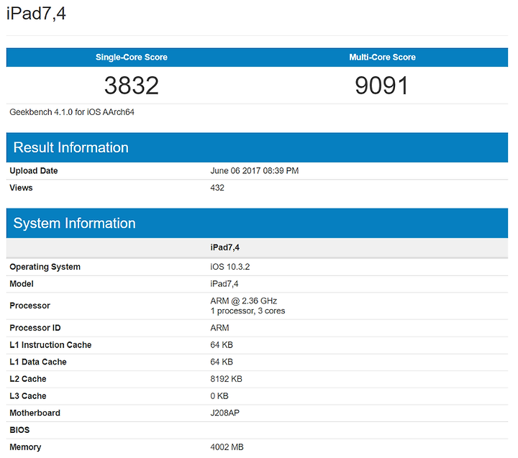
Task: Select the iPad7,4 value in Model row
Action: coord(224,284)
